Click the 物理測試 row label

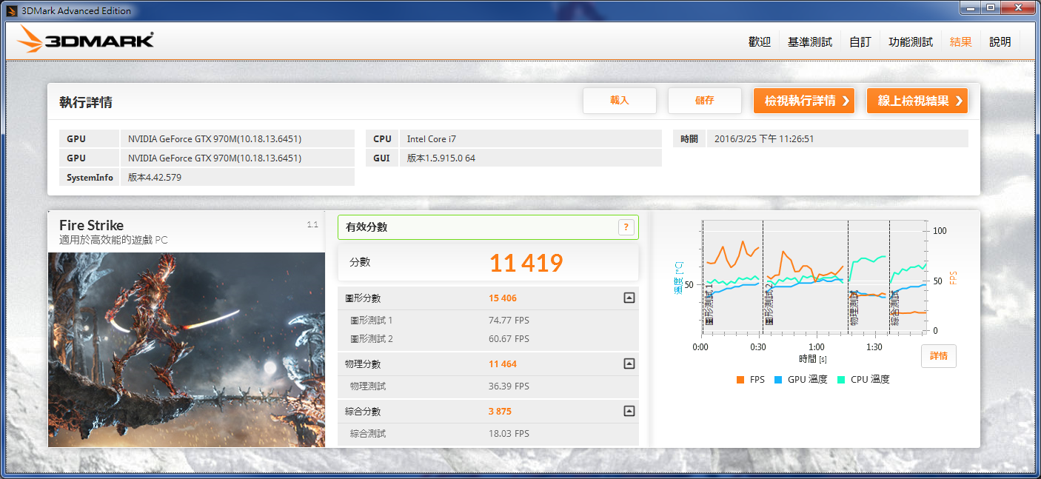point(367,386)
